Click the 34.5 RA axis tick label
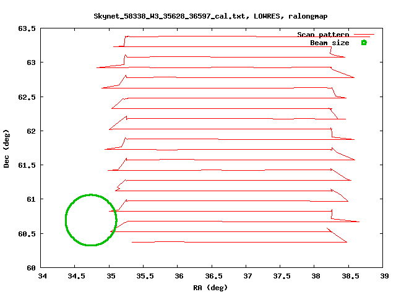396x297 pixels. 76,276
